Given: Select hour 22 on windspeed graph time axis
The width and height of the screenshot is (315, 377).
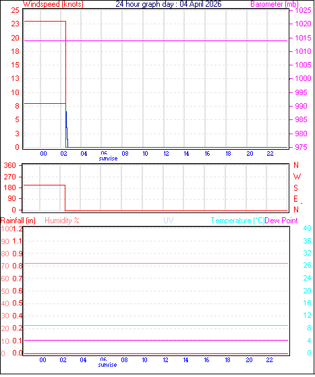Looking at the screenshot, I should (x=270, y=154).
